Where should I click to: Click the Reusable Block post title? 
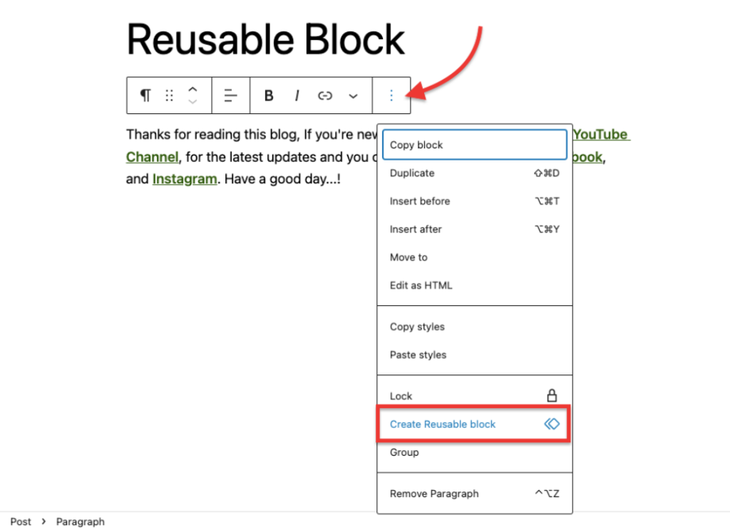pyautogui.click(x=265, y=40)
